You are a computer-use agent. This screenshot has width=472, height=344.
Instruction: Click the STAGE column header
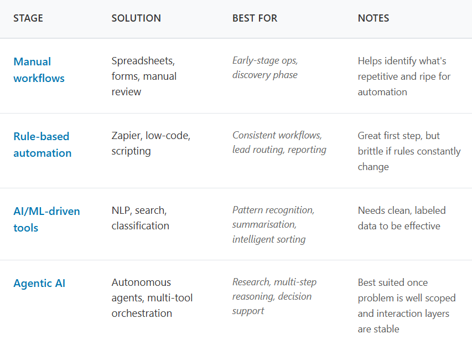[28, 18]
